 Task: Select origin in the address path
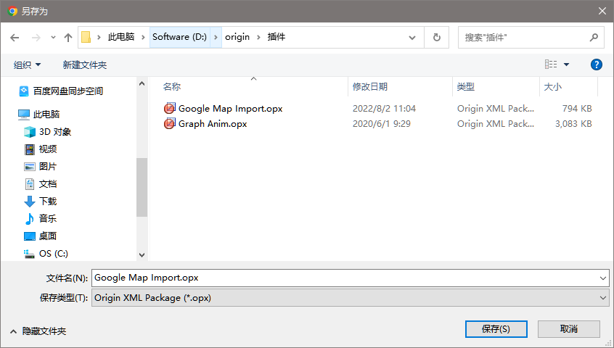237,37
